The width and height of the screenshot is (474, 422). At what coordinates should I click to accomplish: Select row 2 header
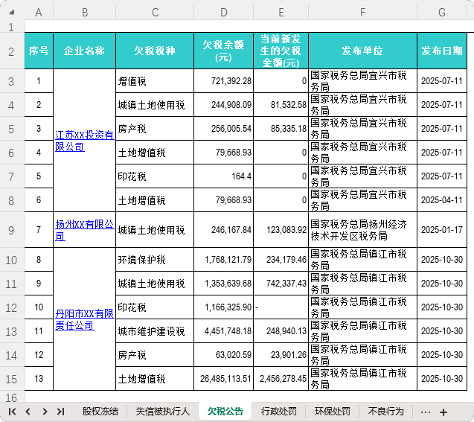pos(11,51)
